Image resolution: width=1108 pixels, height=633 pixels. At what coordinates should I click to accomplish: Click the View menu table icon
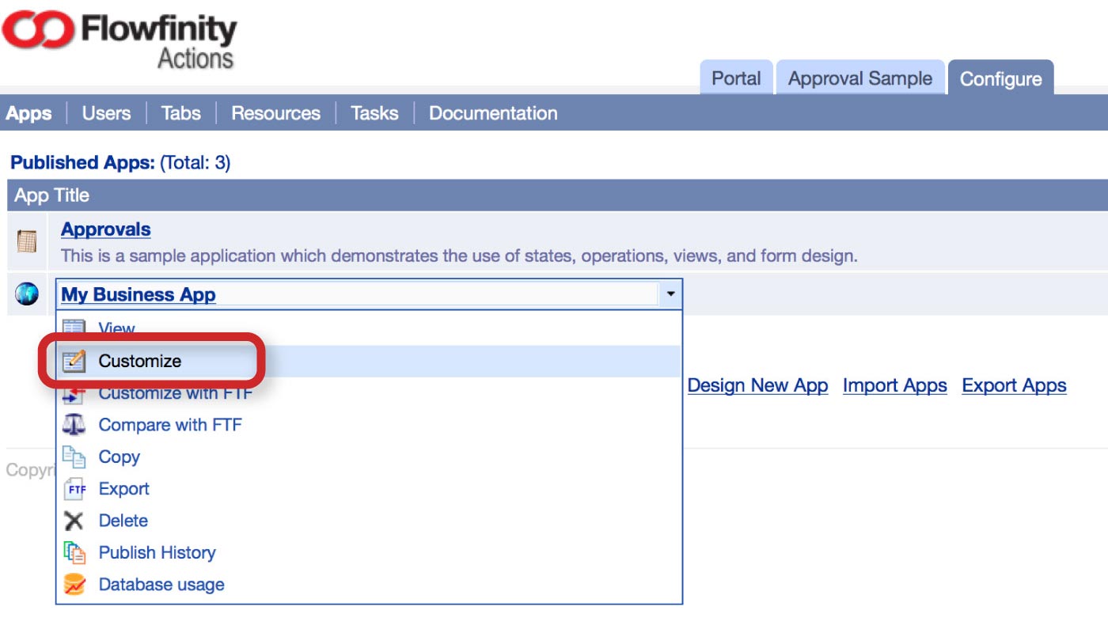tap(74, 328)
